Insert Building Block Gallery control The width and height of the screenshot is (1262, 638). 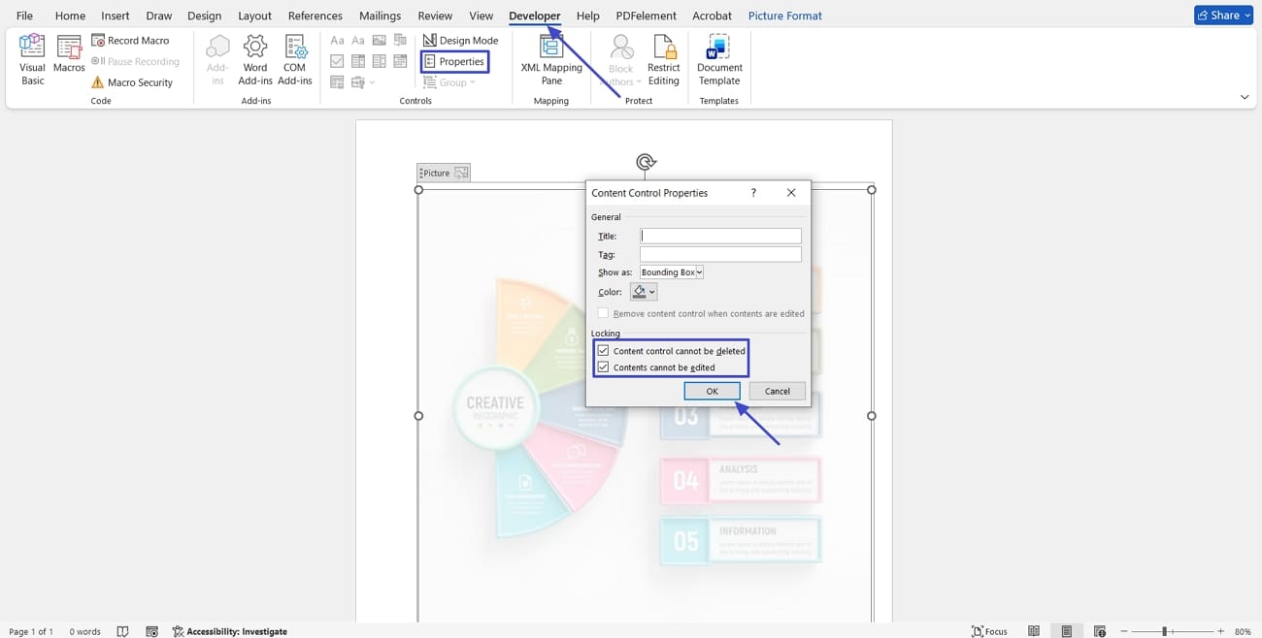click(401, 41)
